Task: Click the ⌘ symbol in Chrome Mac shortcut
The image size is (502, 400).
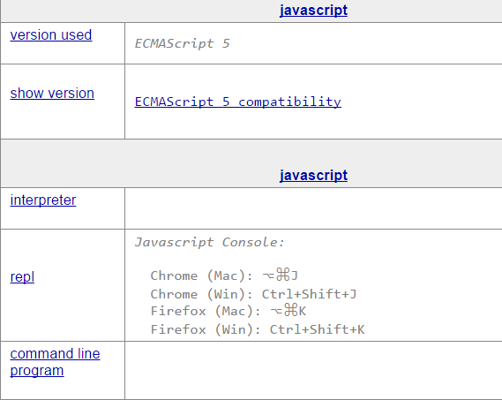Action: coord(282,275)
